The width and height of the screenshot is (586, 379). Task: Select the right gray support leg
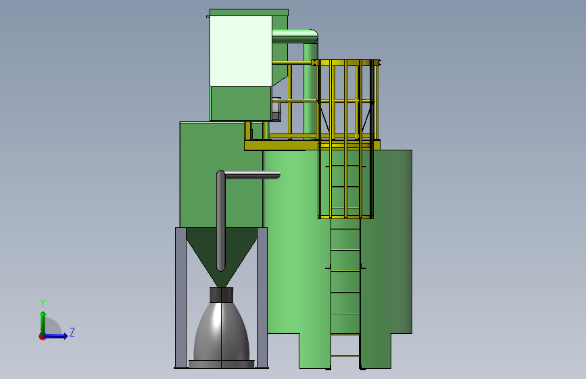coord(262,297)
